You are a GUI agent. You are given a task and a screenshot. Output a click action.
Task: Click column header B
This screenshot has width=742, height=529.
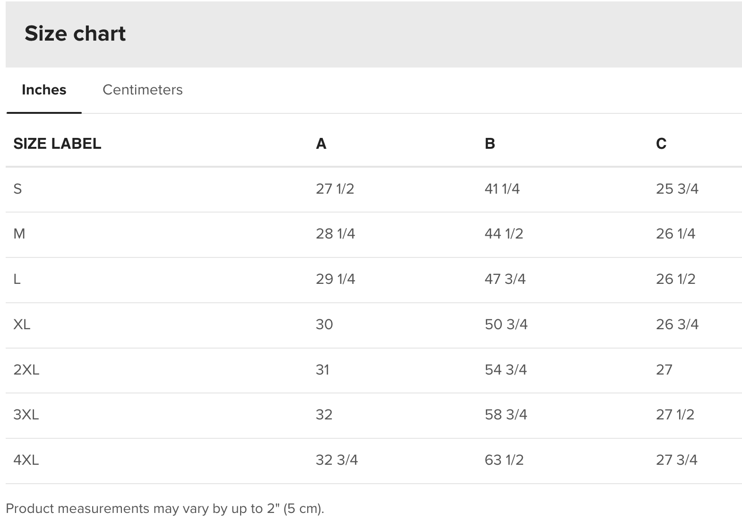pos(490,144)
